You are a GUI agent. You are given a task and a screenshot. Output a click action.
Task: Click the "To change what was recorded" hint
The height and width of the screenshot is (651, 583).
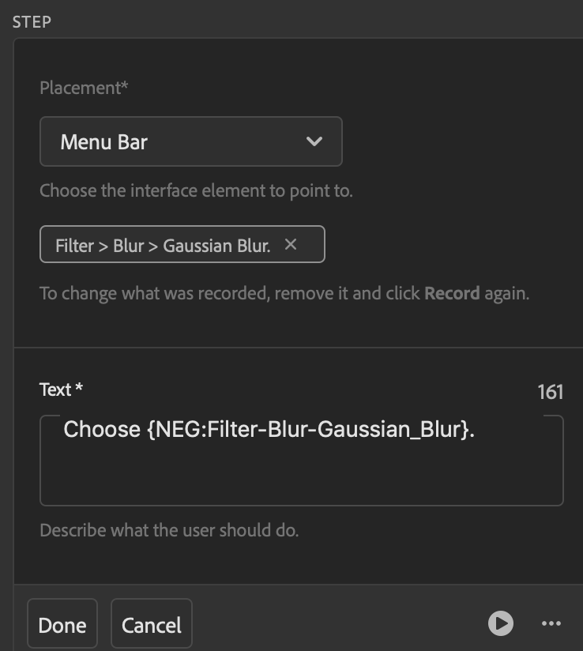229,294
